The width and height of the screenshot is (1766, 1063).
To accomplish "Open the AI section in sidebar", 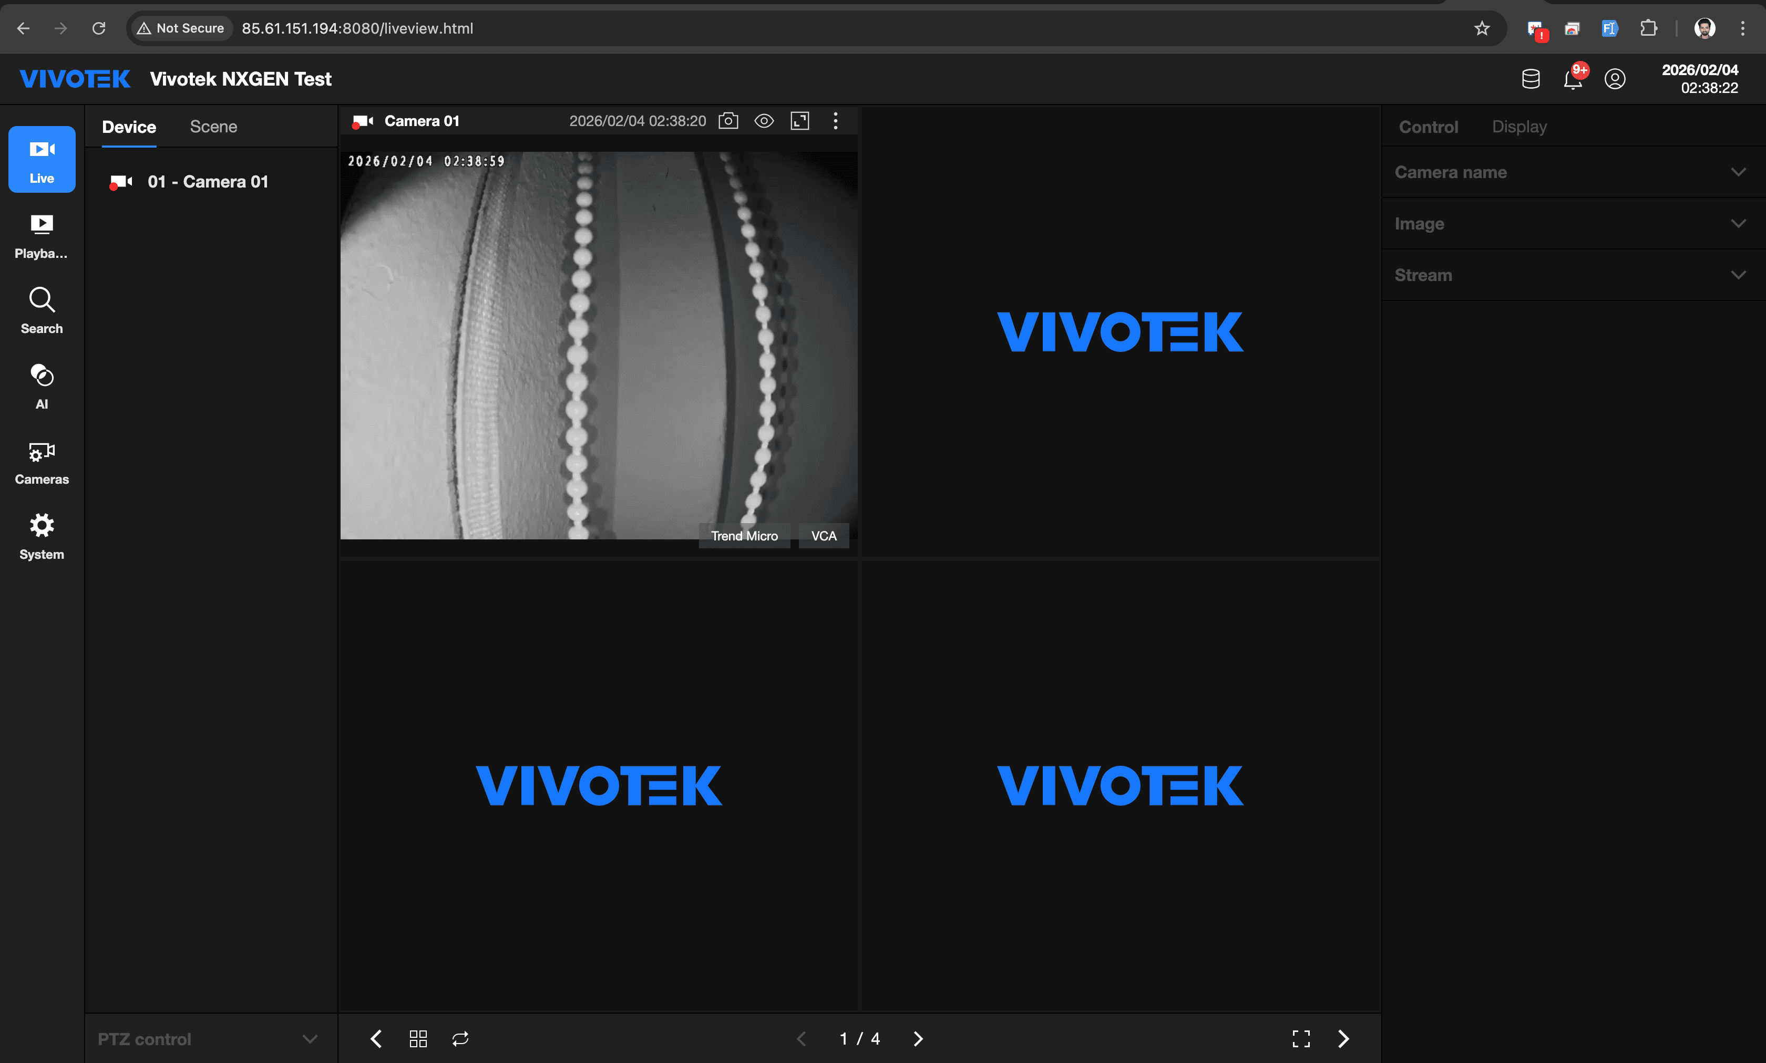I will (42, 386).
